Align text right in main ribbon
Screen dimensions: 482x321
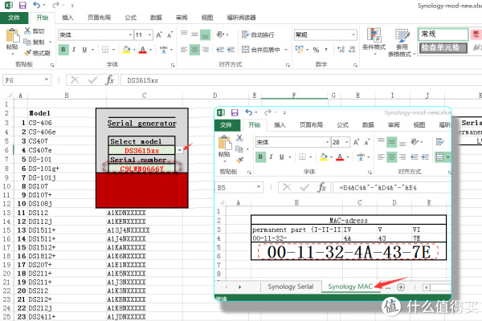[206, 50]
